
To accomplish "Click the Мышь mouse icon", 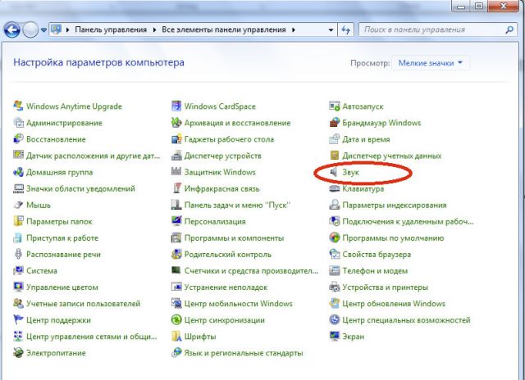I will [18, 205].
